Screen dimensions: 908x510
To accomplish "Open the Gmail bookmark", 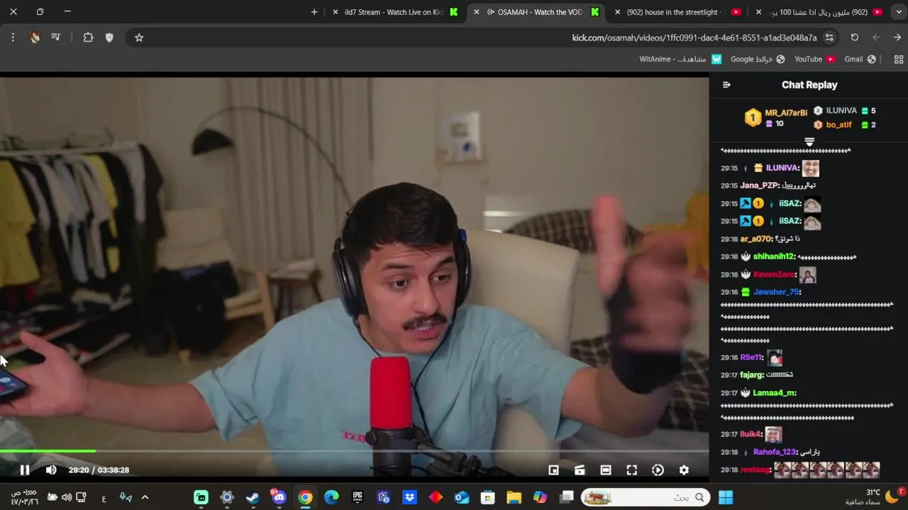I will click(860, 59).
